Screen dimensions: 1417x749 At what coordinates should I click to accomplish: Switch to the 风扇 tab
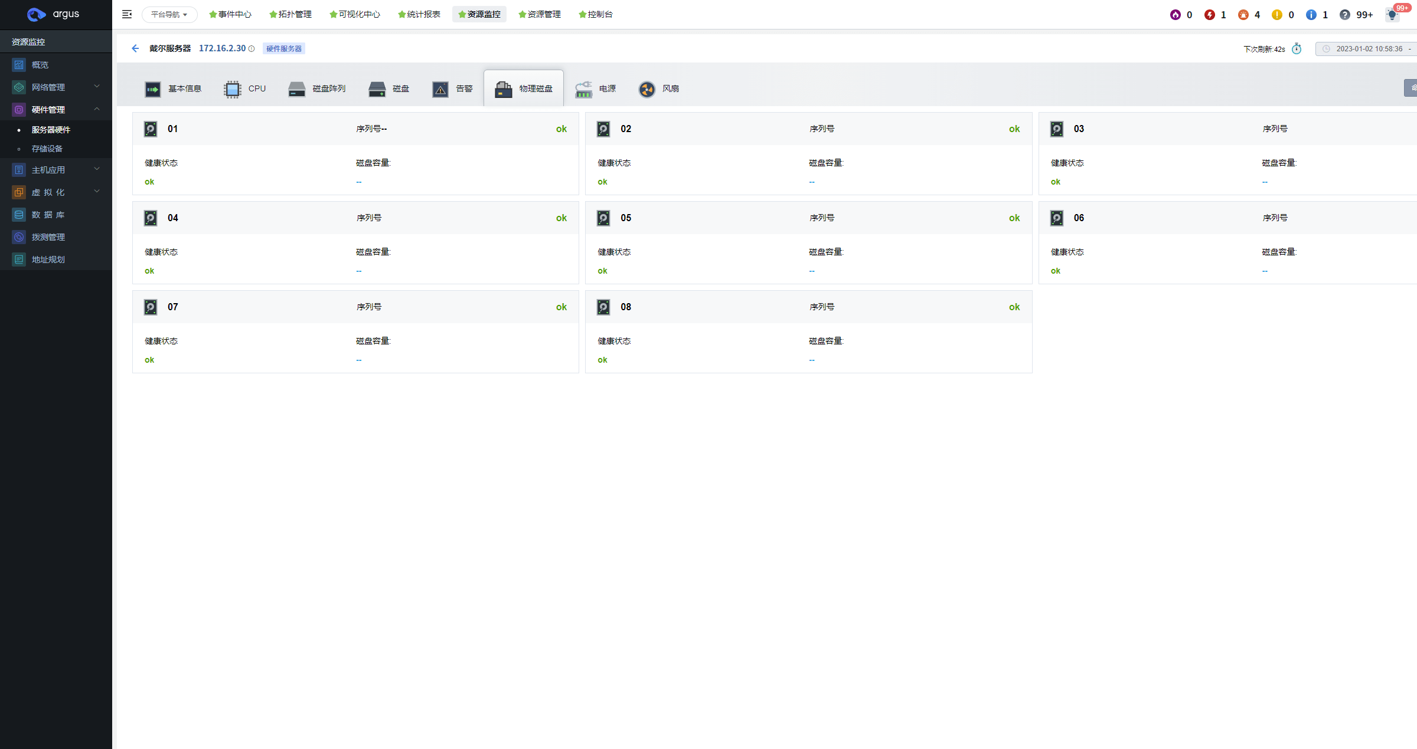click(659, 89)
